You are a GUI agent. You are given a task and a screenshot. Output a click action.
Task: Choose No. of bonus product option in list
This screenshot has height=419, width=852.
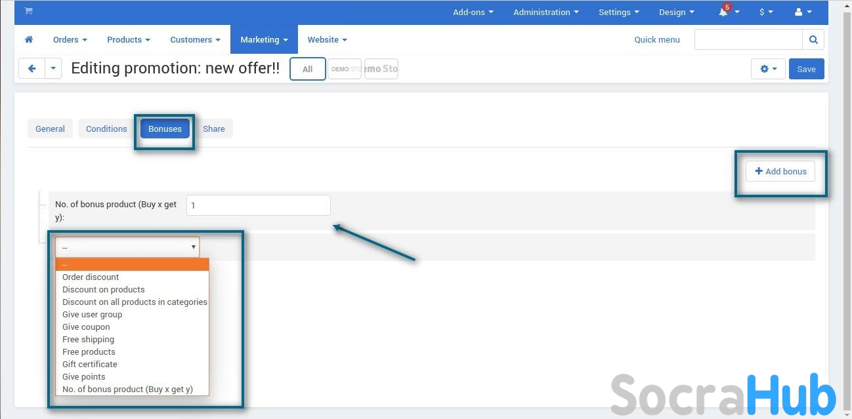[x=132, y=389]
